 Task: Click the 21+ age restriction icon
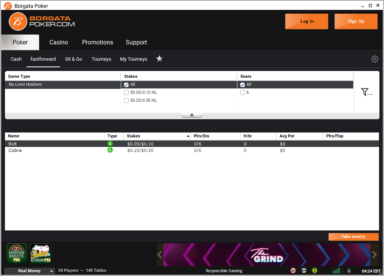coord(293,271)
